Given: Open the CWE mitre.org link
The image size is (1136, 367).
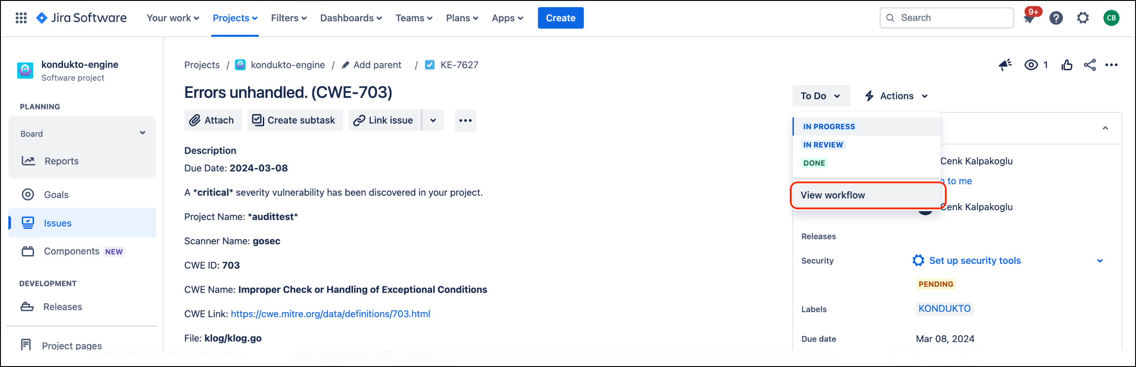Looking at the screenshot, I should click(330, 314).
